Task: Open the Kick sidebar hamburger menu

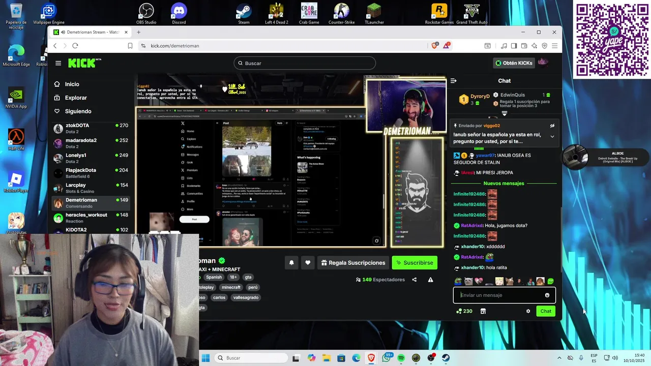Action: 58,63
